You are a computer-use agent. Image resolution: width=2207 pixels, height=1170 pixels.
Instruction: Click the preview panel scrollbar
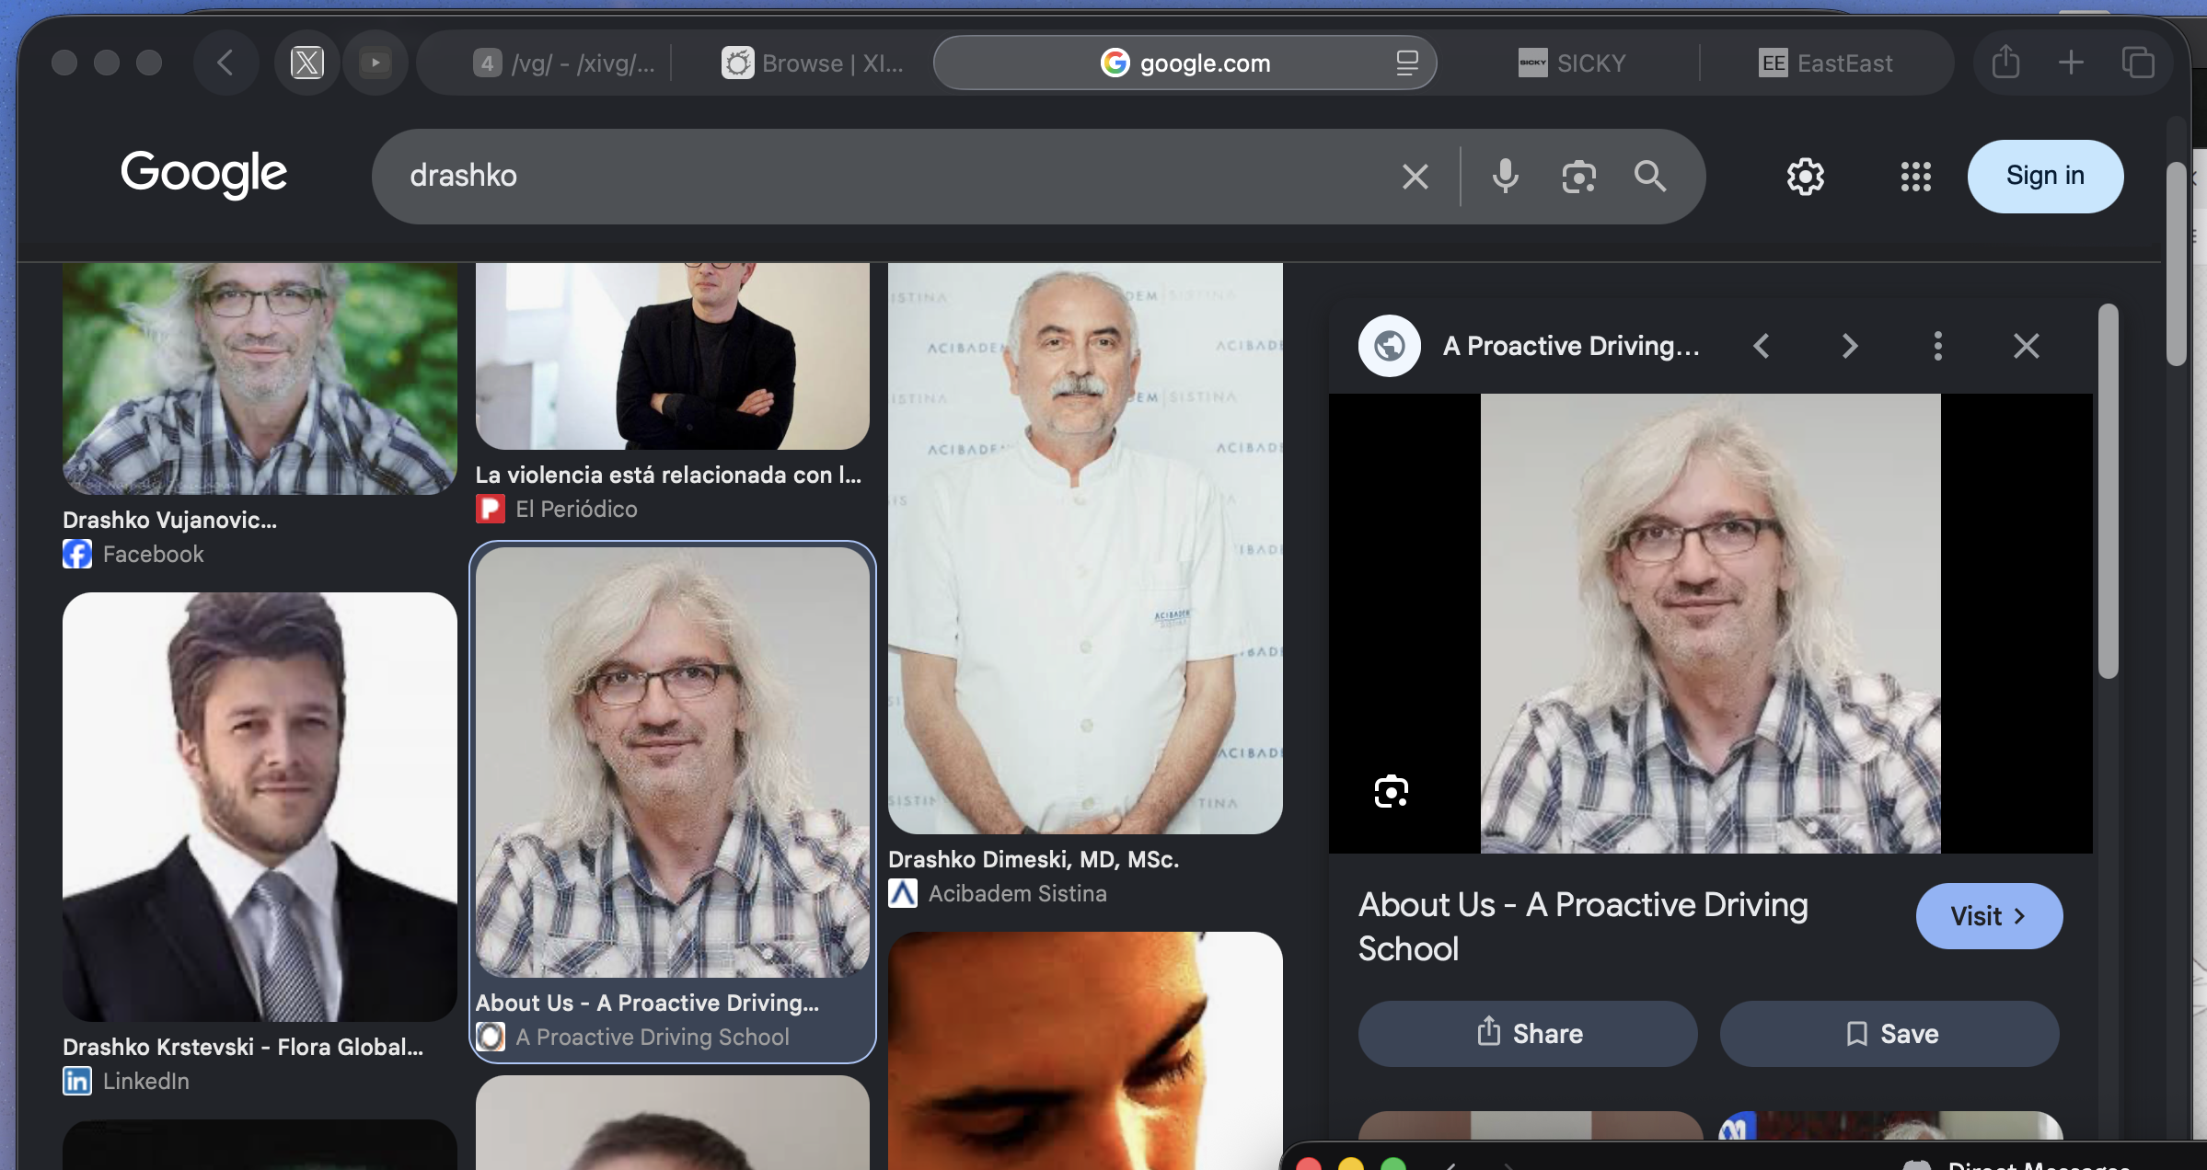click(x=2108, y=491)
